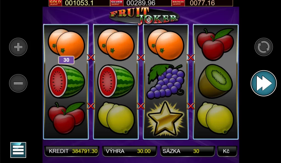Click the watermelon on second reel

pyautogui.click(x=116, y=81)
